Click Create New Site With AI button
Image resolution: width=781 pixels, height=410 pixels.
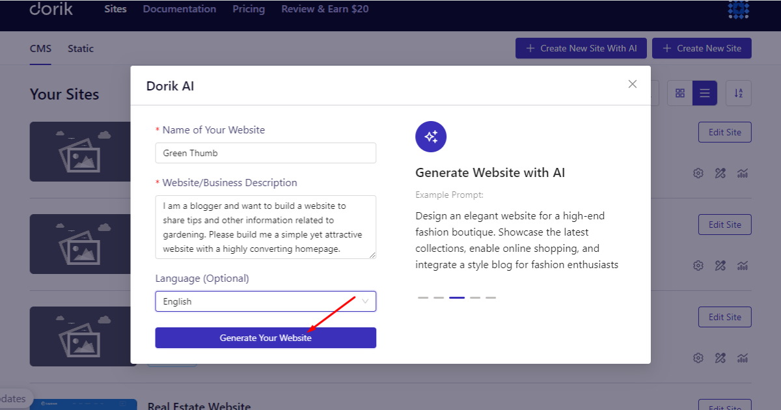click(581, 48)
